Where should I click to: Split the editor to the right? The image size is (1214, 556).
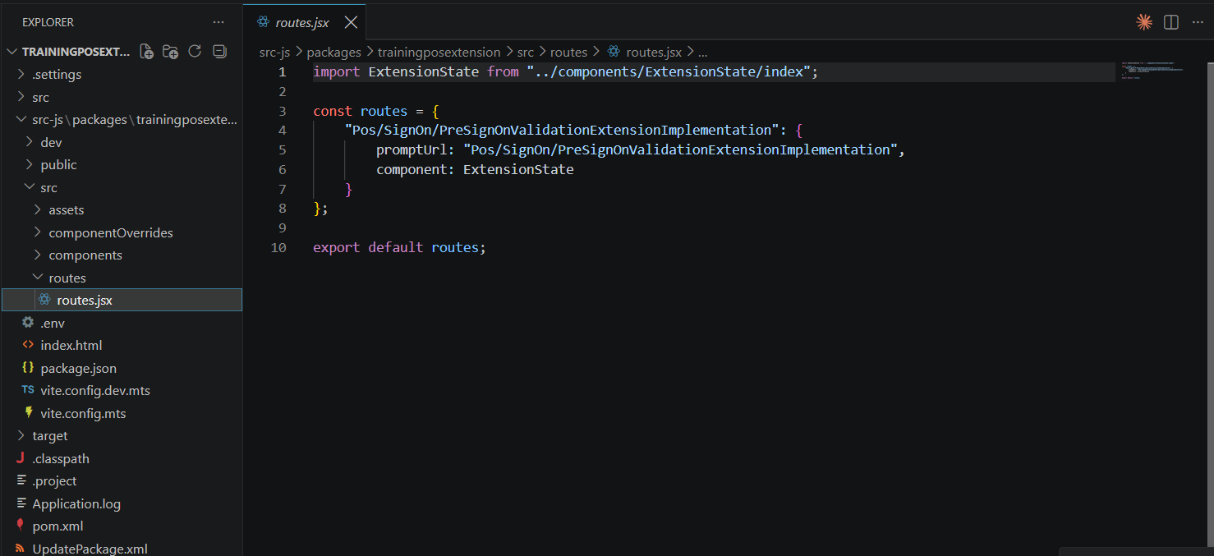coord(1171,22)
